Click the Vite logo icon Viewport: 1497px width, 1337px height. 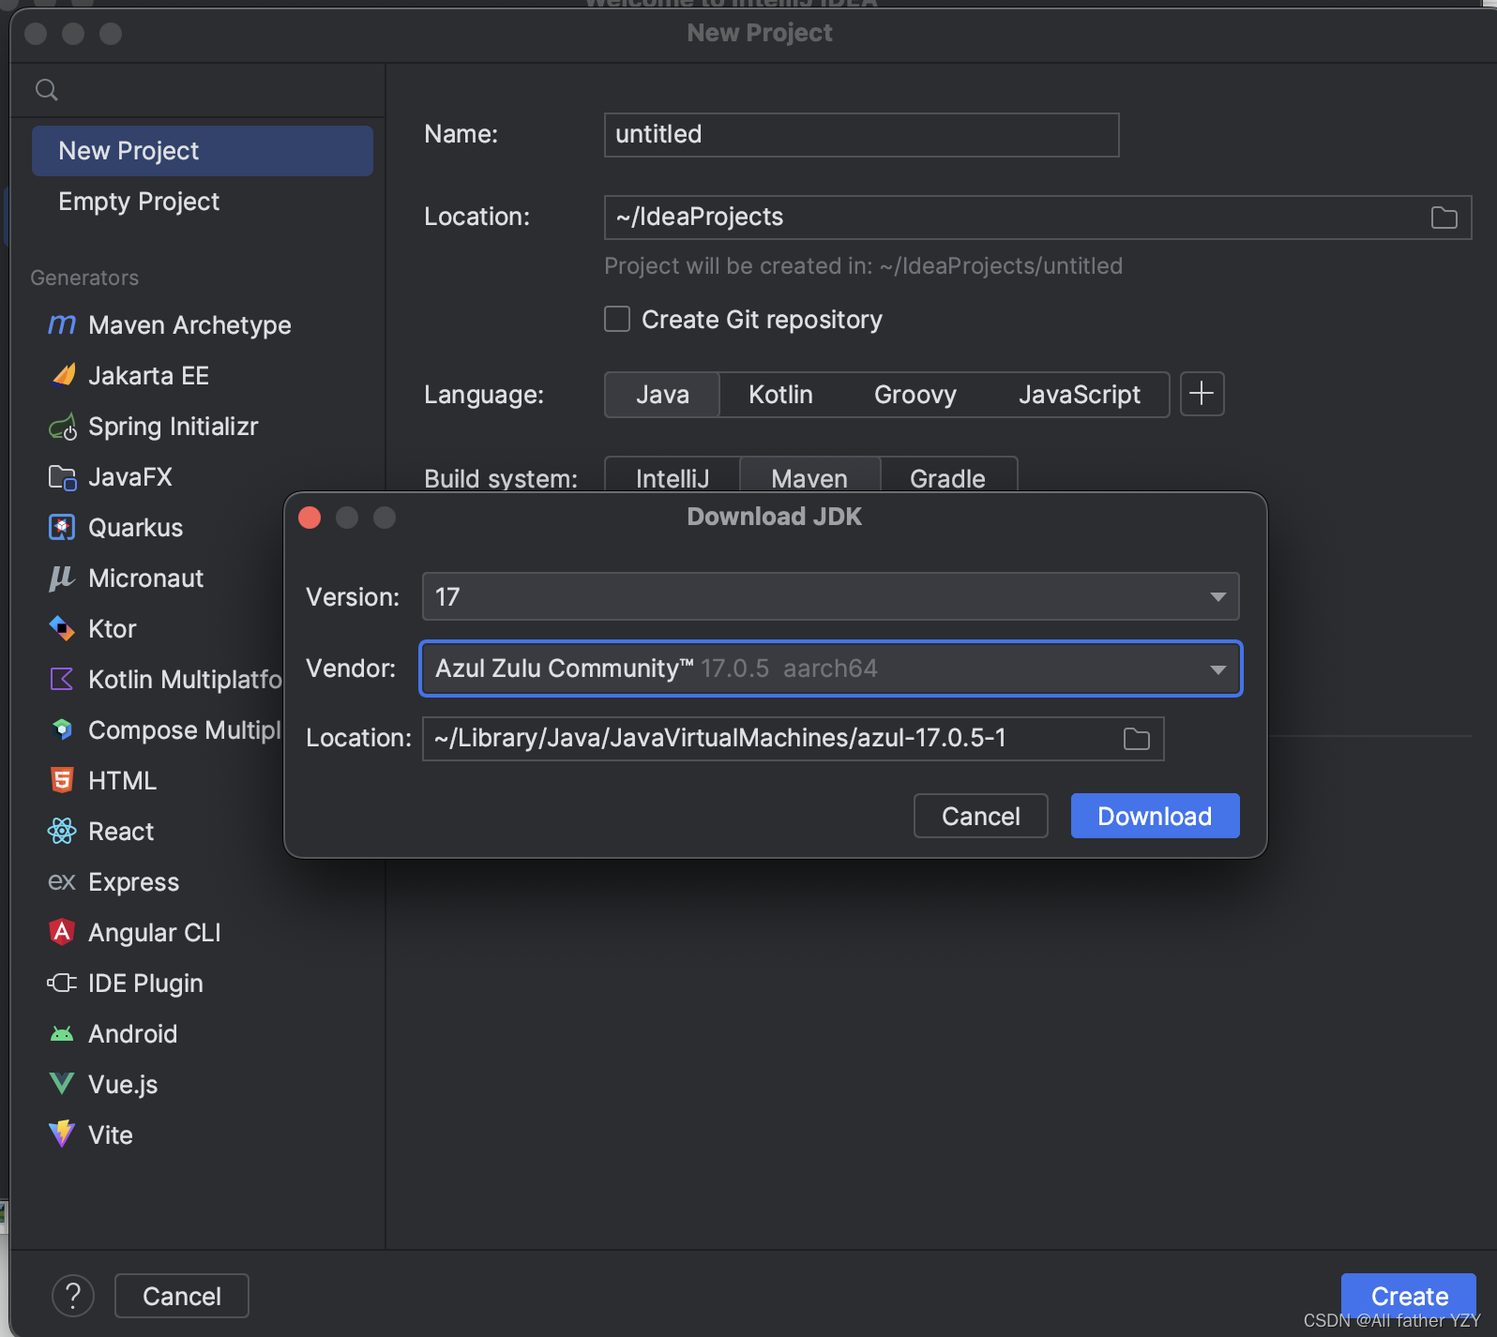[x=62, y=1135]
